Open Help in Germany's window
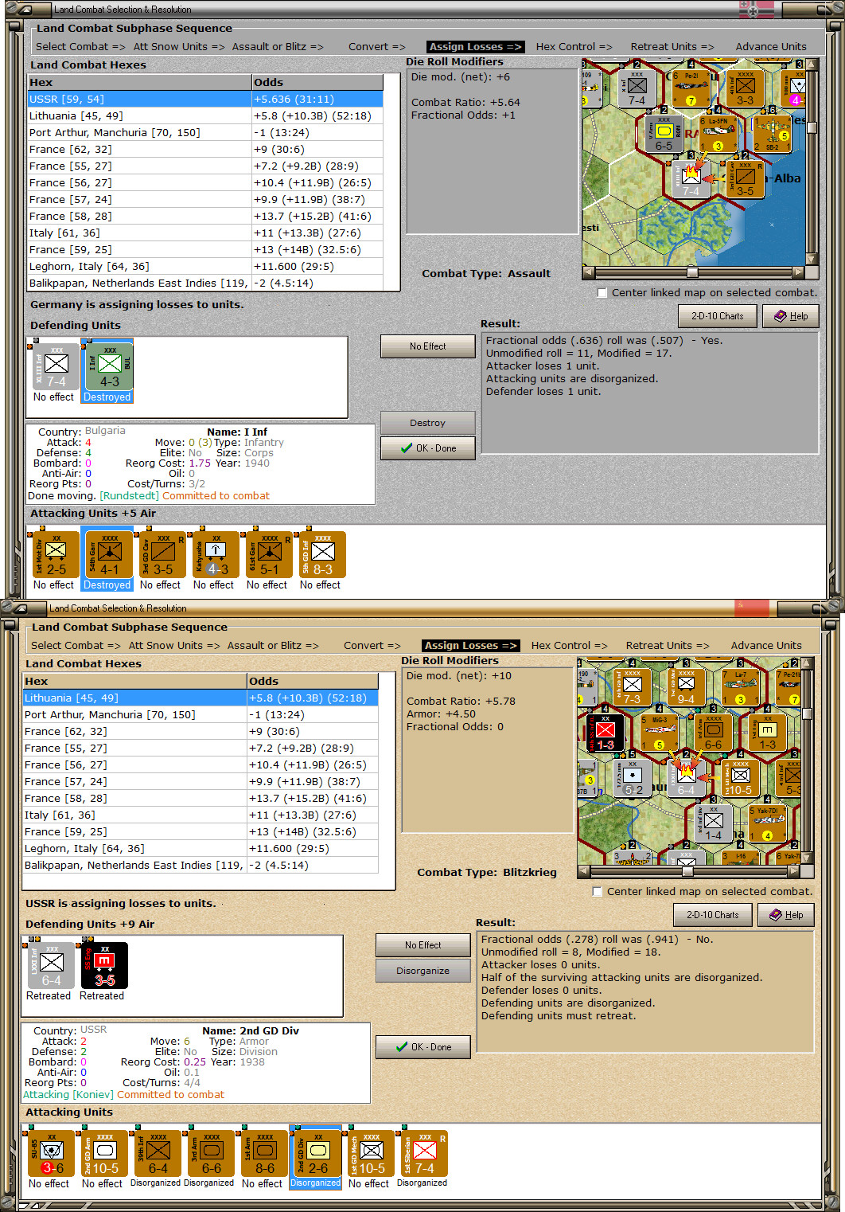 (x=790, y=316)
